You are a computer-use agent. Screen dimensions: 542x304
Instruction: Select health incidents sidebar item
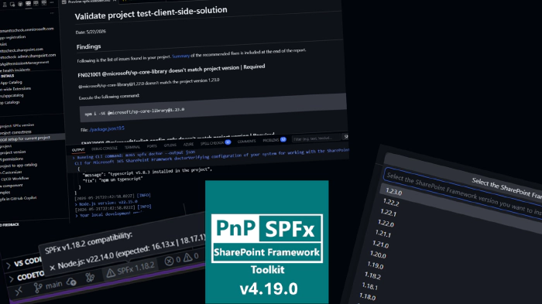15,70
